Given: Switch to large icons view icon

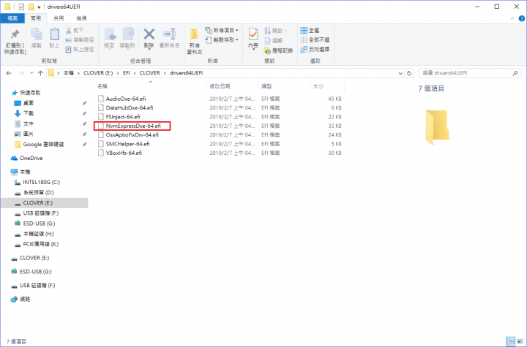Looking at the screenshot, I should point(520,342).
